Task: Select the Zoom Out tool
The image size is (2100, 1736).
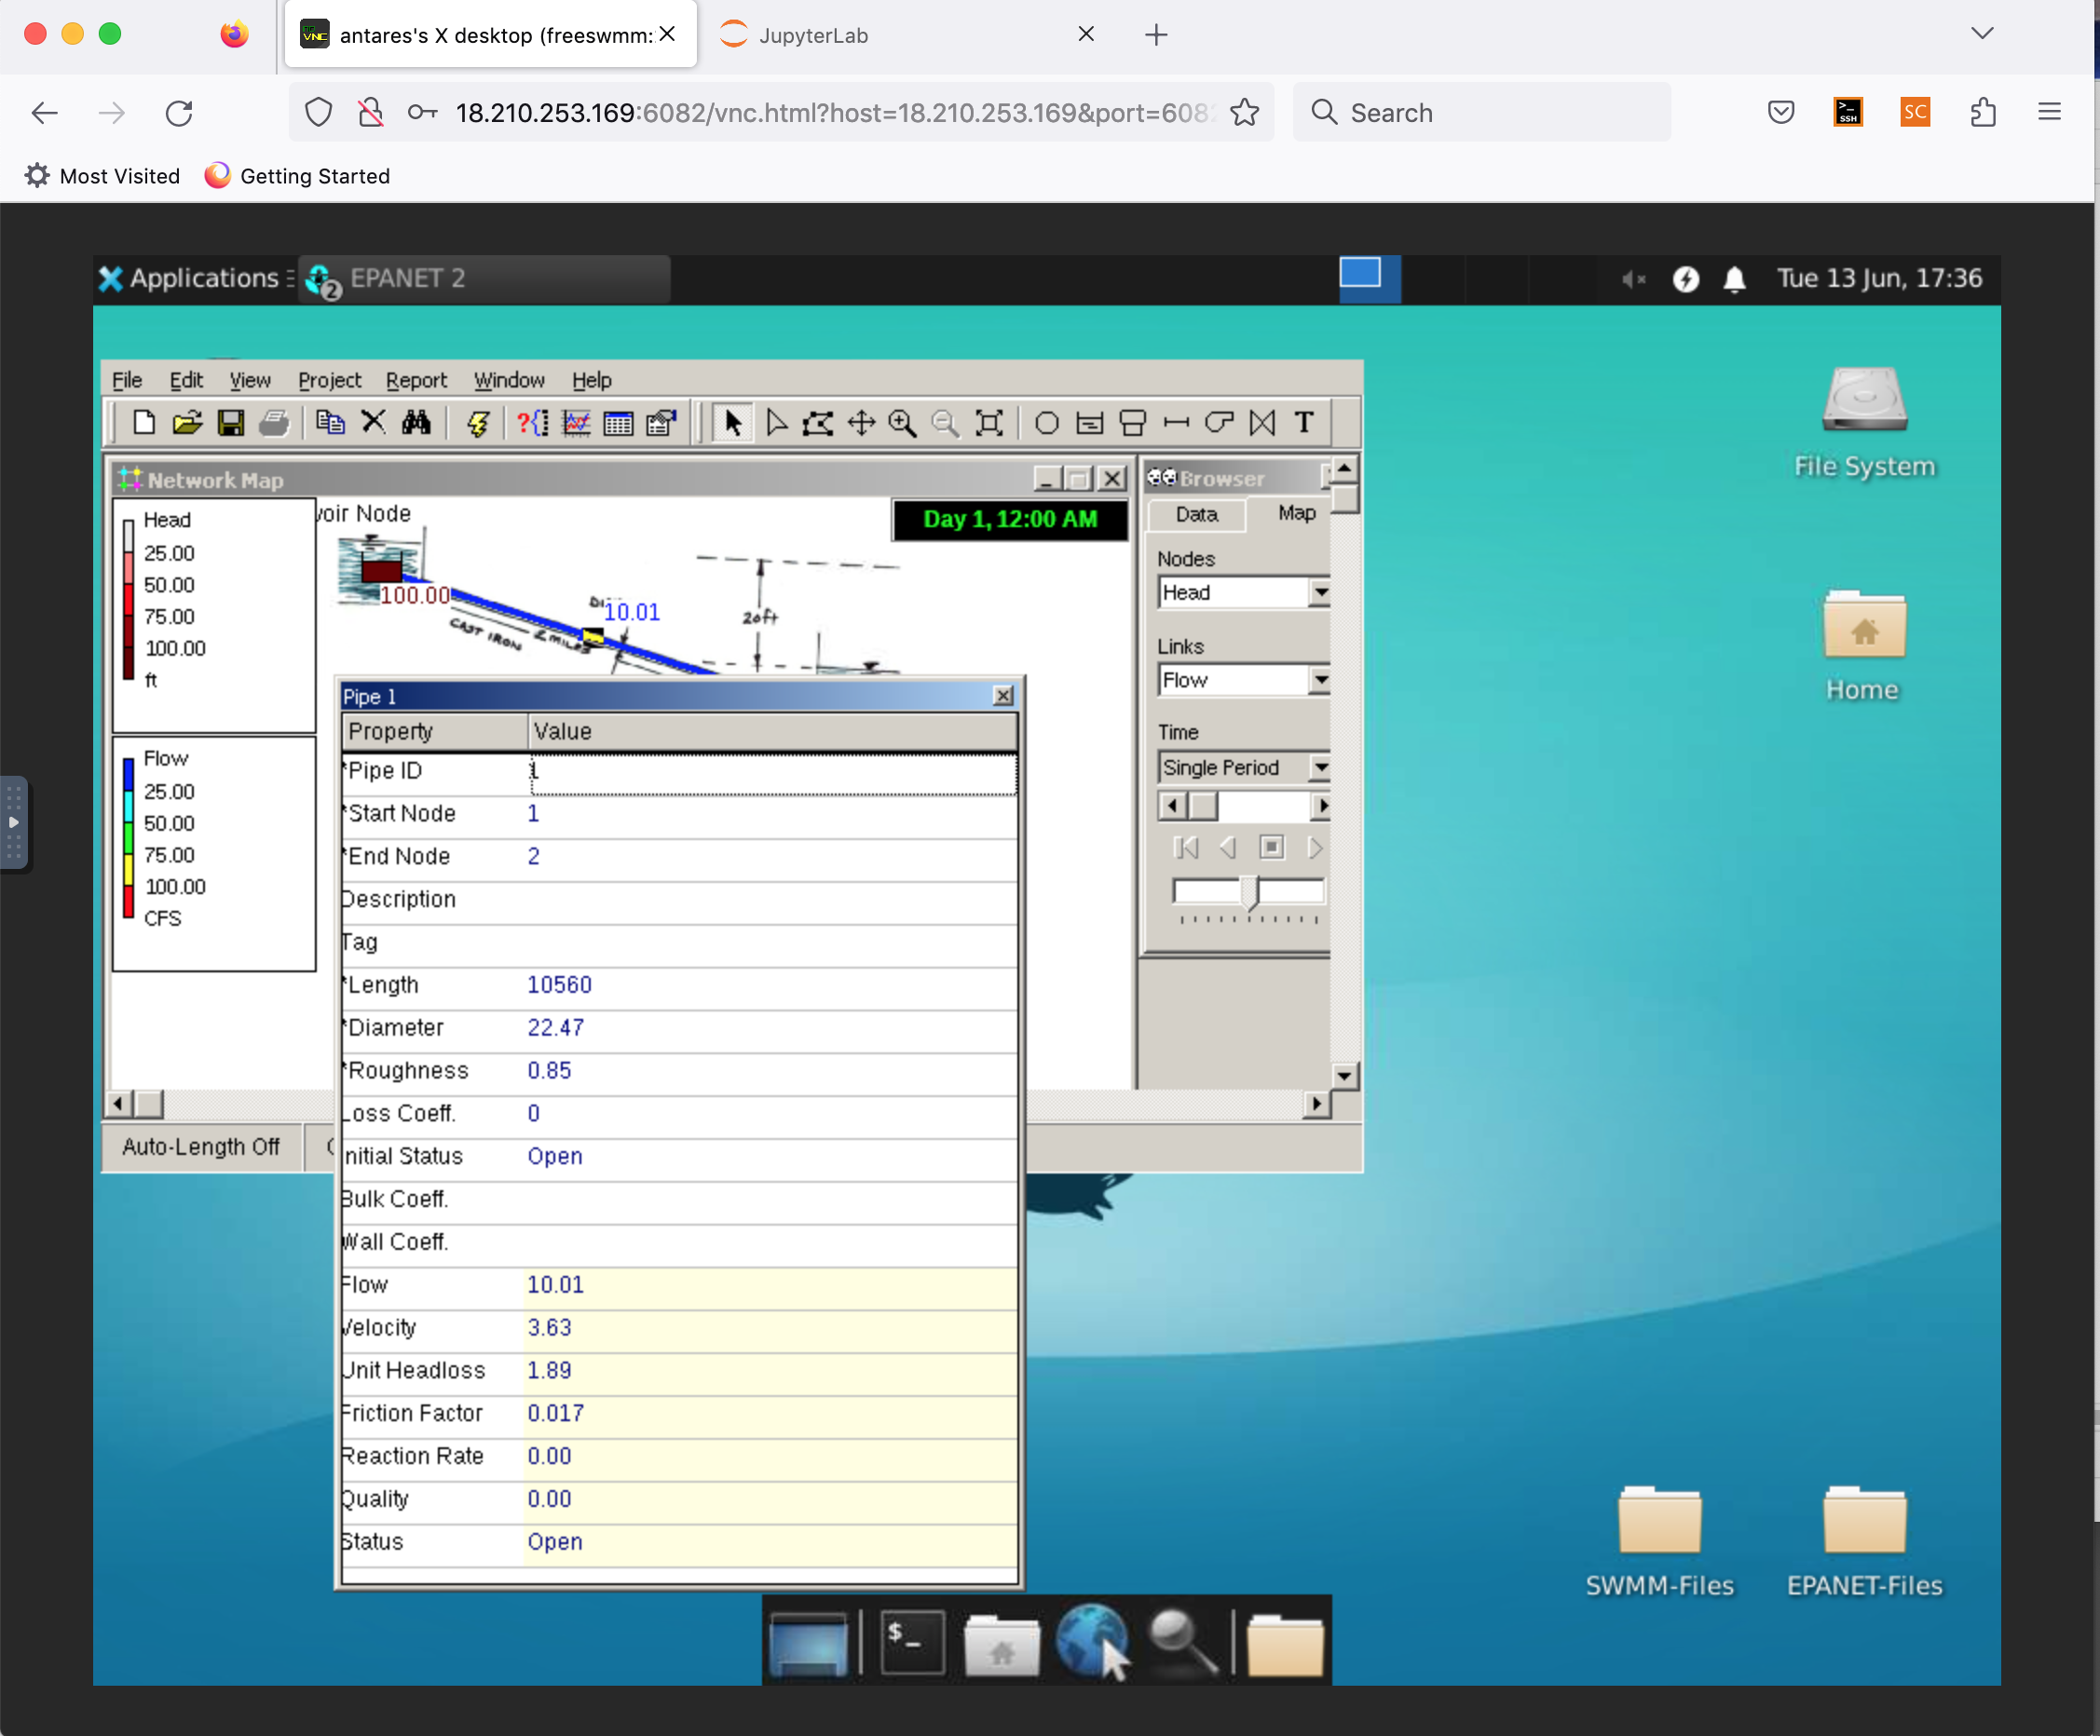Action: (x=945, y=424)
